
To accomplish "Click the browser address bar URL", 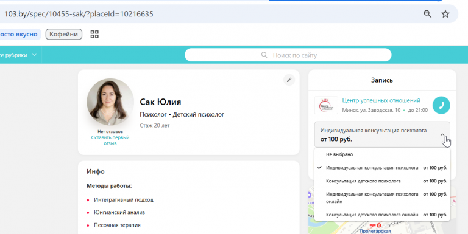I will click(x=79, y=14).
